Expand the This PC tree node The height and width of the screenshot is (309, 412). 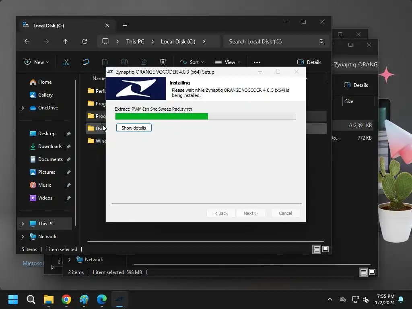[23, 224]
